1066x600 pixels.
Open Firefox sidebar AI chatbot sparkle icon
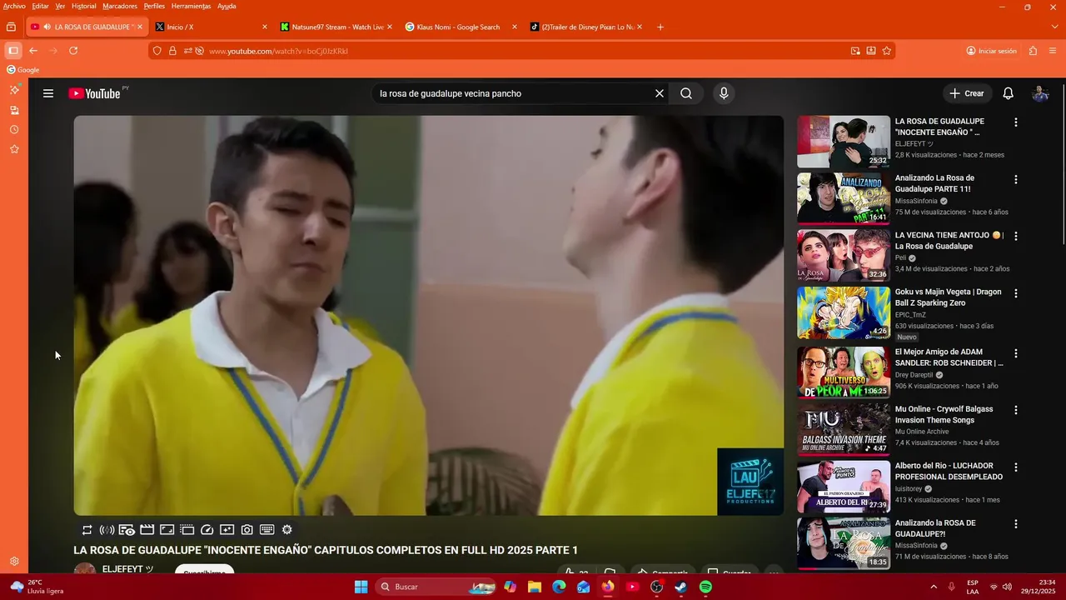click(x=14, y=89)
